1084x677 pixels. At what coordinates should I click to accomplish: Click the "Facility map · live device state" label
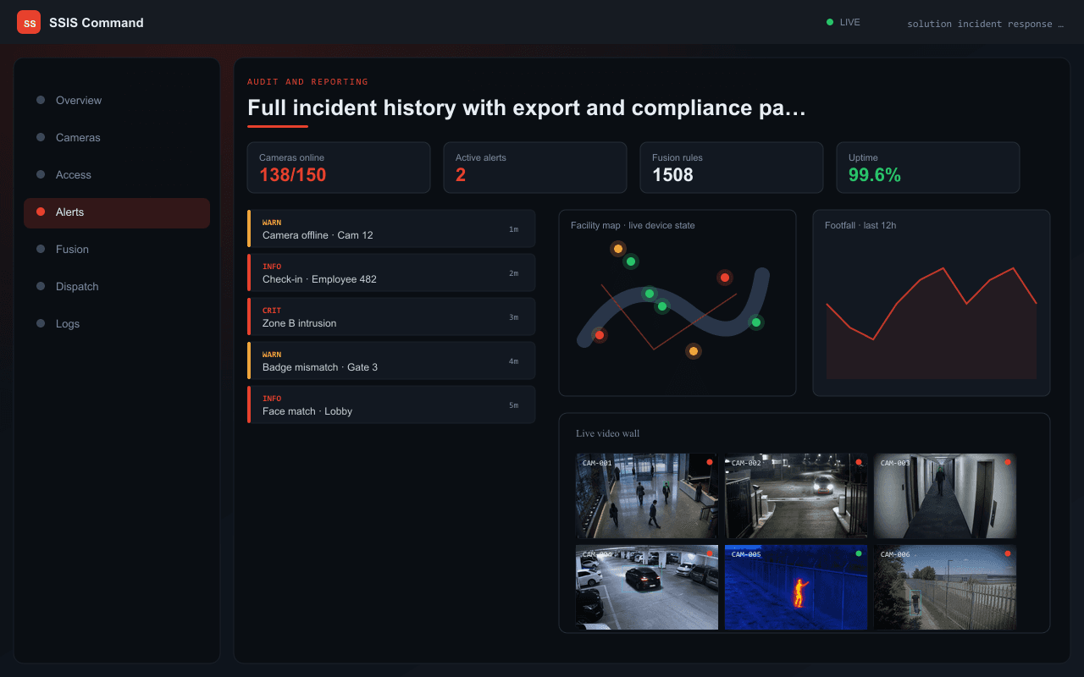[x=633, y=225]
